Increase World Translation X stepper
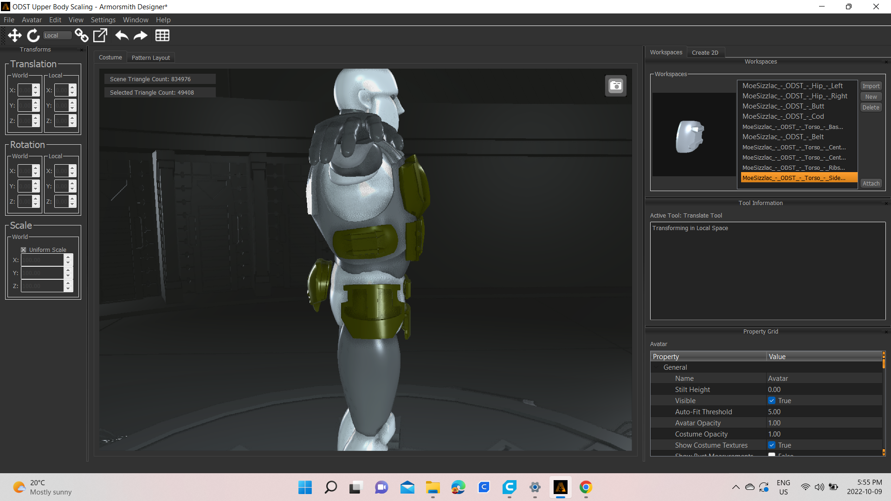This screenshot has height=501, width=891. [36, 87]
